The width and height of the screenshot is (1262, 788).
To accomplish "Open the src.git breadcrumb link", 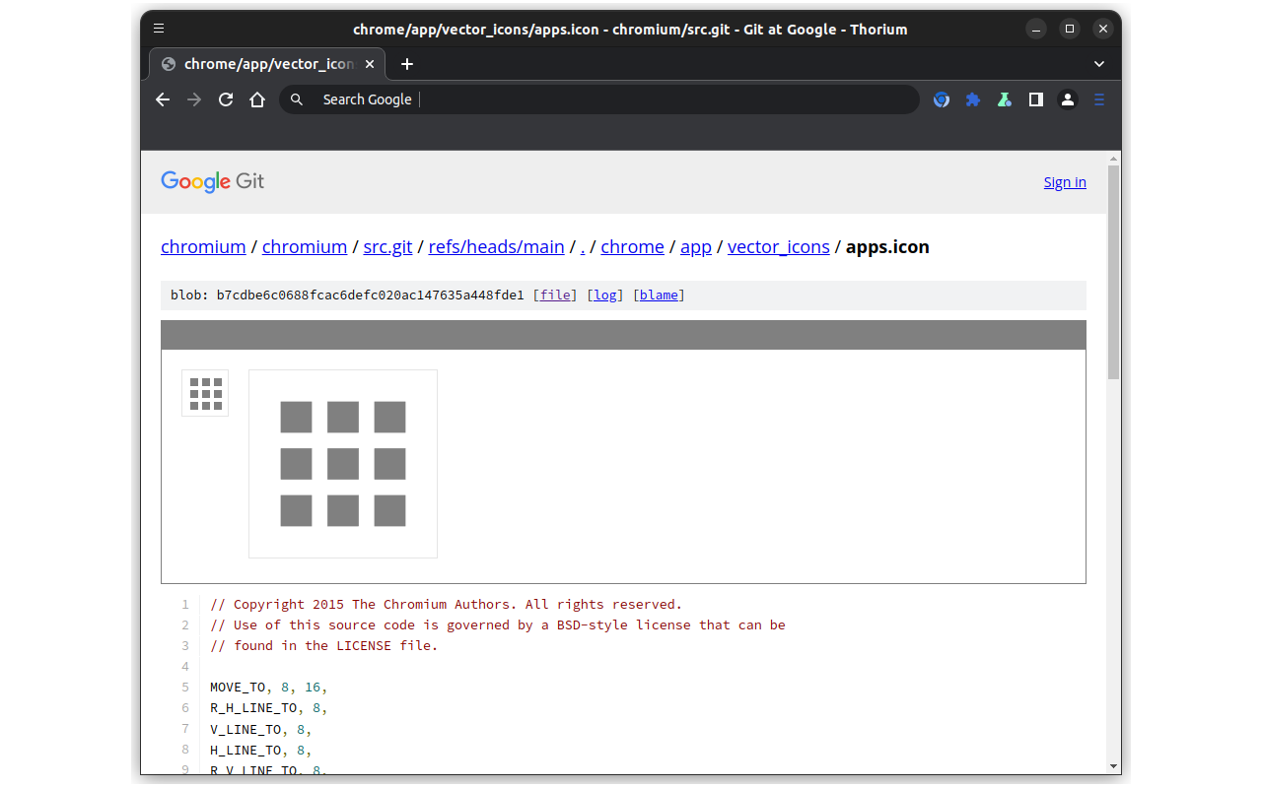I will (387, 246).
